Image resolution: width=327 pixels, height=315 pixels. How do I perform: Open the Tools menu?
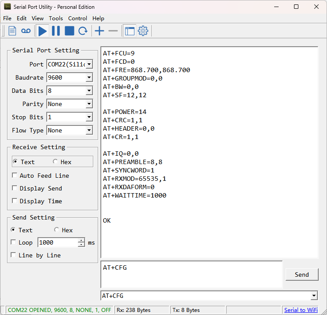click(x=56, y=18)
